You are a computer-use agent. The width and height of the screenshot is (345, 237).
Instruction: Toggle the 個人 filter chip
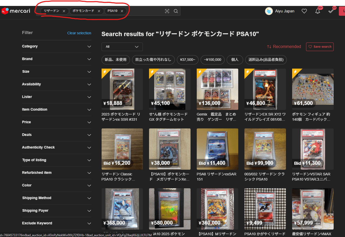[x=235, y=60]
